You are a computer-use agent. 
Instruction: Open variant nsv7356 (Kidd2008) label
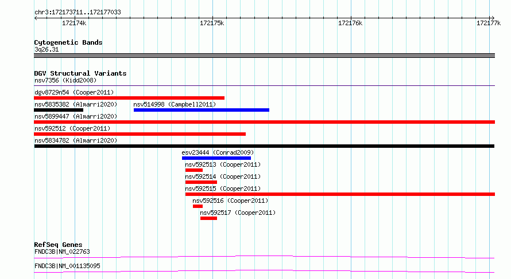click(65, 80)
